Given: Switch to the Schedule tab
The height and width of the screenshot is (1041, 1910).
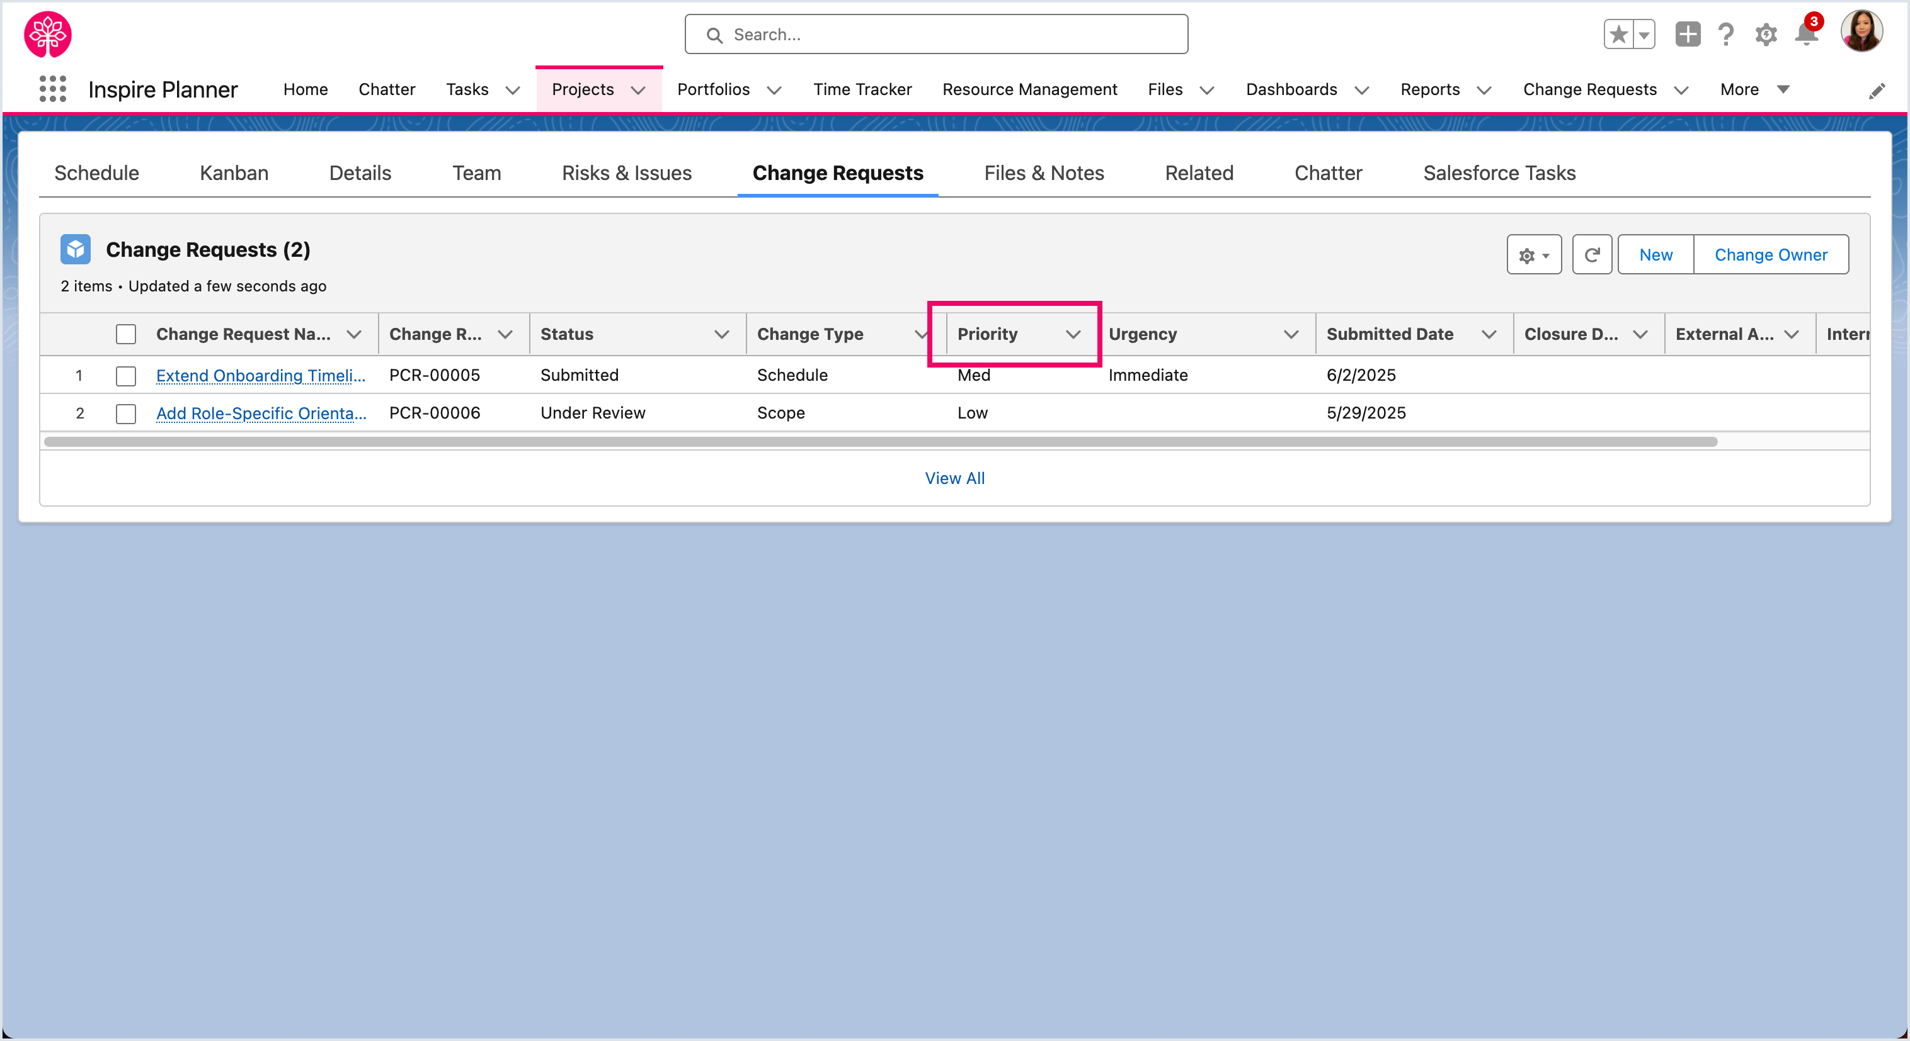Looking at the screenshot, I should (96, 172).
